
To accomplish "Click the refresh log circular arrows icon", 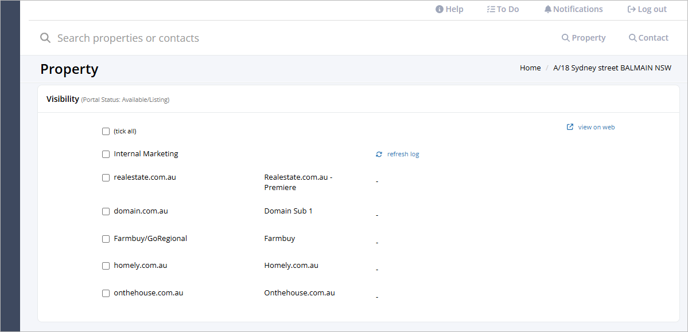I will point(379,154).
